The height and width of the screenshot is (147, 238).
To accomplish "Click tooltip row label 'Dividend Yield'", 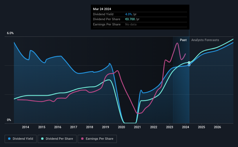I will [103, 14].
